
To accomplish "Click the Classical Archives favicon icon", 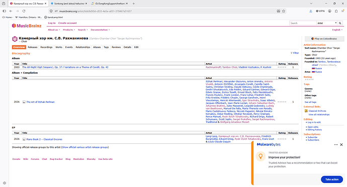I will pyautogui.click(x=306, y=111).
